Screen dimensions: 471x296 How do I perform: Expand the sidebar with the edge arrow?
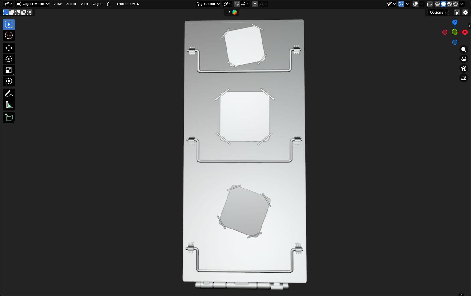coord(469,26)
